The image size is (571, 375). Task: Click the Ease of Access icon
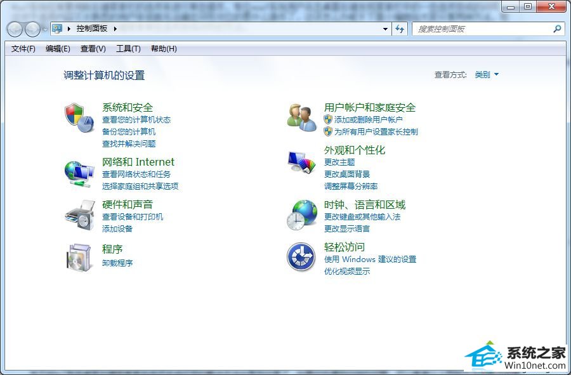click(301, 257)
